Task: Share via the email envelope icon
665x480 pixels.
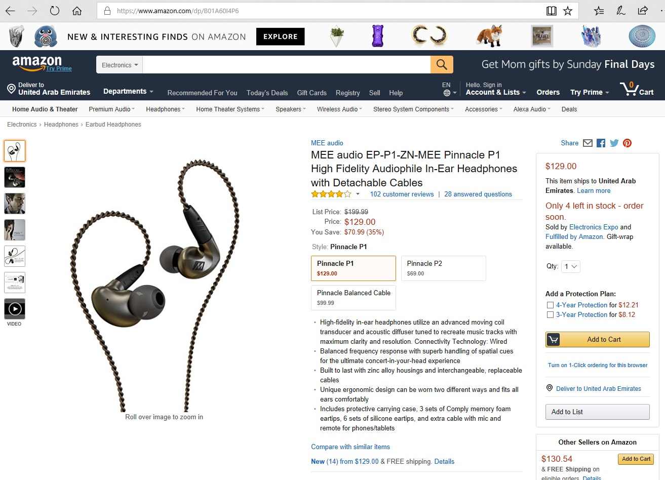Action: (x=588, y=143)
